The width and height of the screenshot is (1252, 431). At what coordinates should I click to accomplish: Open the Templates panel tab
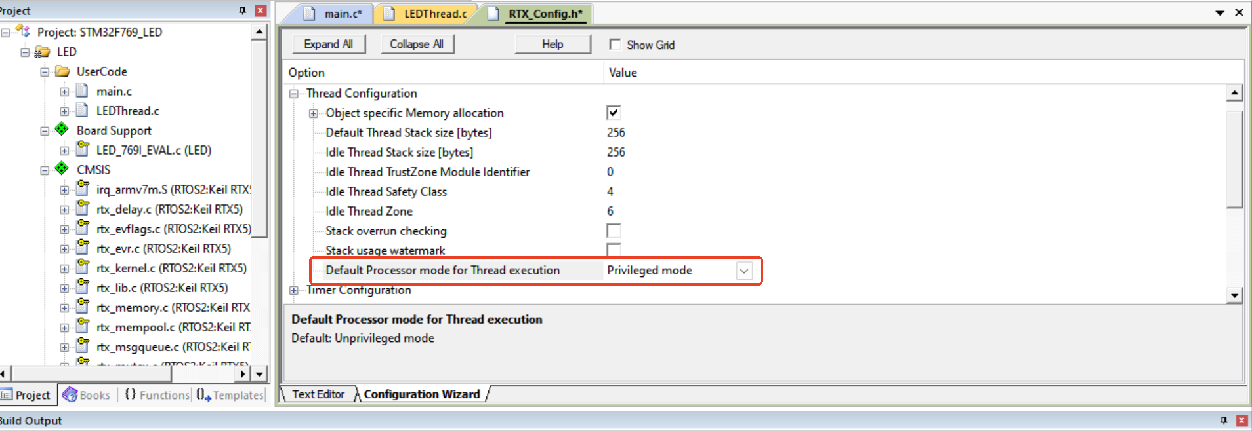(231, 395)
